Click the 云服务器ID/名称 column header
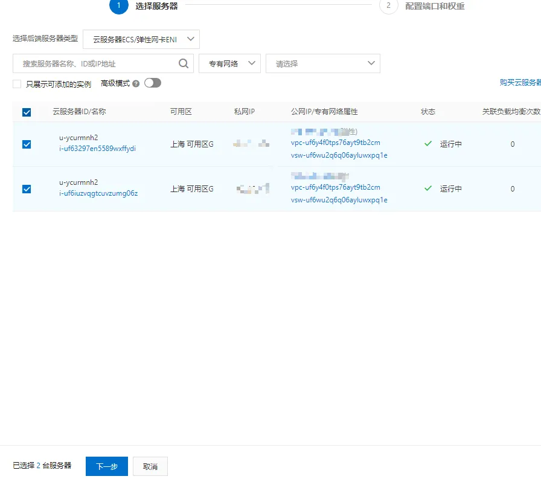This screenshot has height=479, width=541. click(79, 112)
